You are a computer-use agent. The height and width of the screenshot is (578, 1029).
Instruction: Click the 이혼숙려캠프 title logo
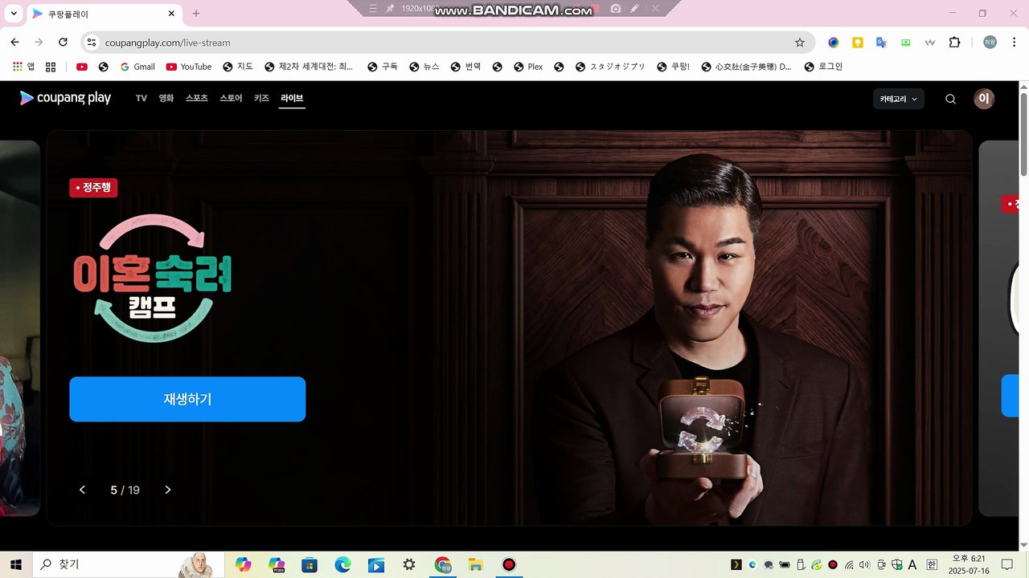pyautogui.click(x=152, y=278)
